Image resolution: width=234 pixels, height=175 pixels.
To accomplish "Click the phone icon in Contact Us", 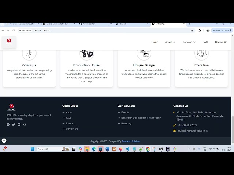I will (175, 125).
